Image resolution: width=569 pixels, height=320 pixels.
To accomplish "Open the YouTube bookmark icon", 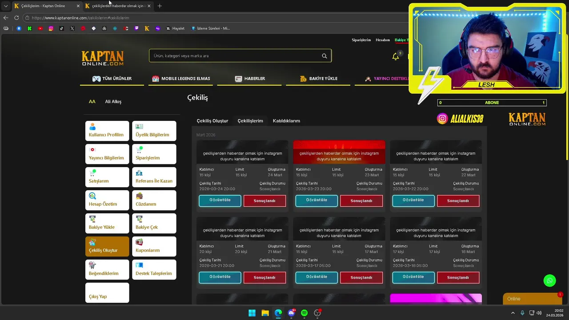I will tap(40, 28).
